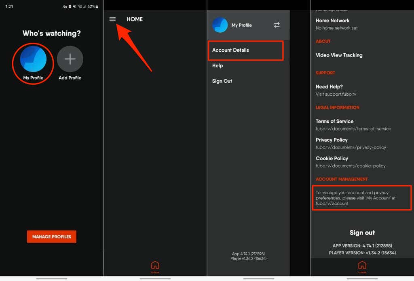This screenshot has height=281, width=414.
Task: Open the Terms of Service link
Action: 334,121
